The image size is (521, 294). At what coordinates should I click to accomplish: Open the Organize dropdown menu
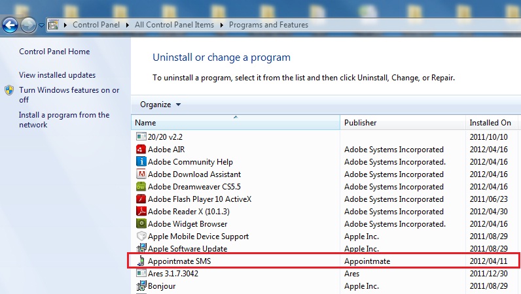coord(160,105)
